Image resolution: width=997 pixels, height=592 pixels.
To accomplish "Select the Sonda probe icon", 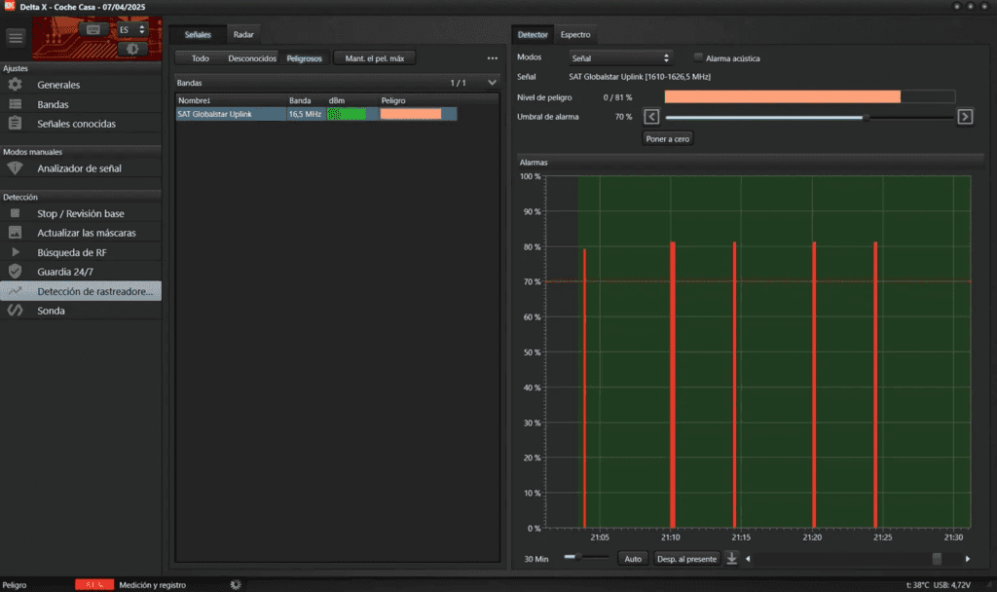I will point(15,311).
